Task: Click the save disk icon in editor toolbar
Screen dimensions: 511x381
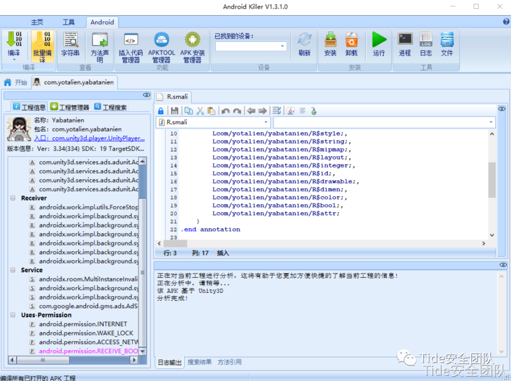Action: 175,111
